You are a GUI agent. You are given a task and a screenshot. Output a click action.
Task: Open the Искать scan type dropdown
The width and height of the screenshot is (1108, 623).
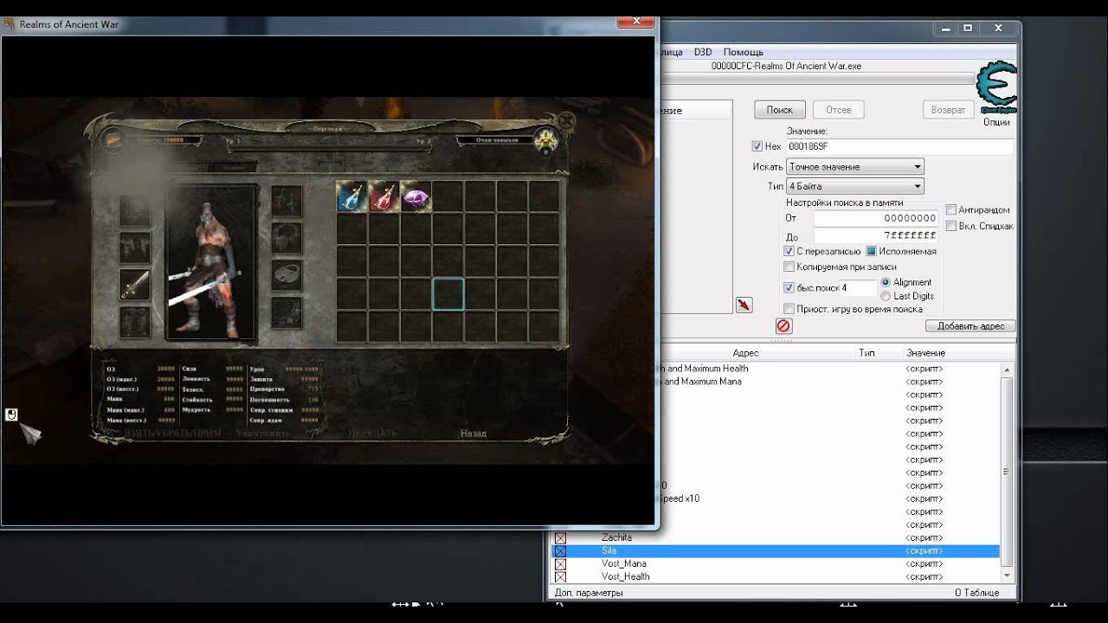click(855, 166)
